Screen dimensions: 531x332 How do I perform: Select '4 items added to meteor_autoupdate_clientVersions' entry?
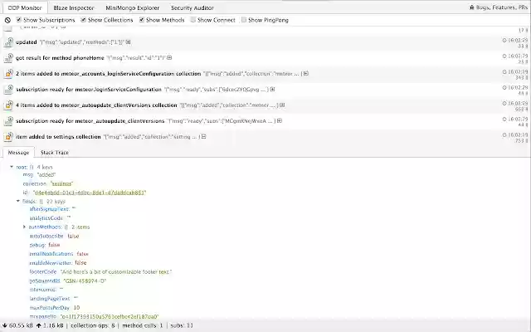[x=265, y=105]
